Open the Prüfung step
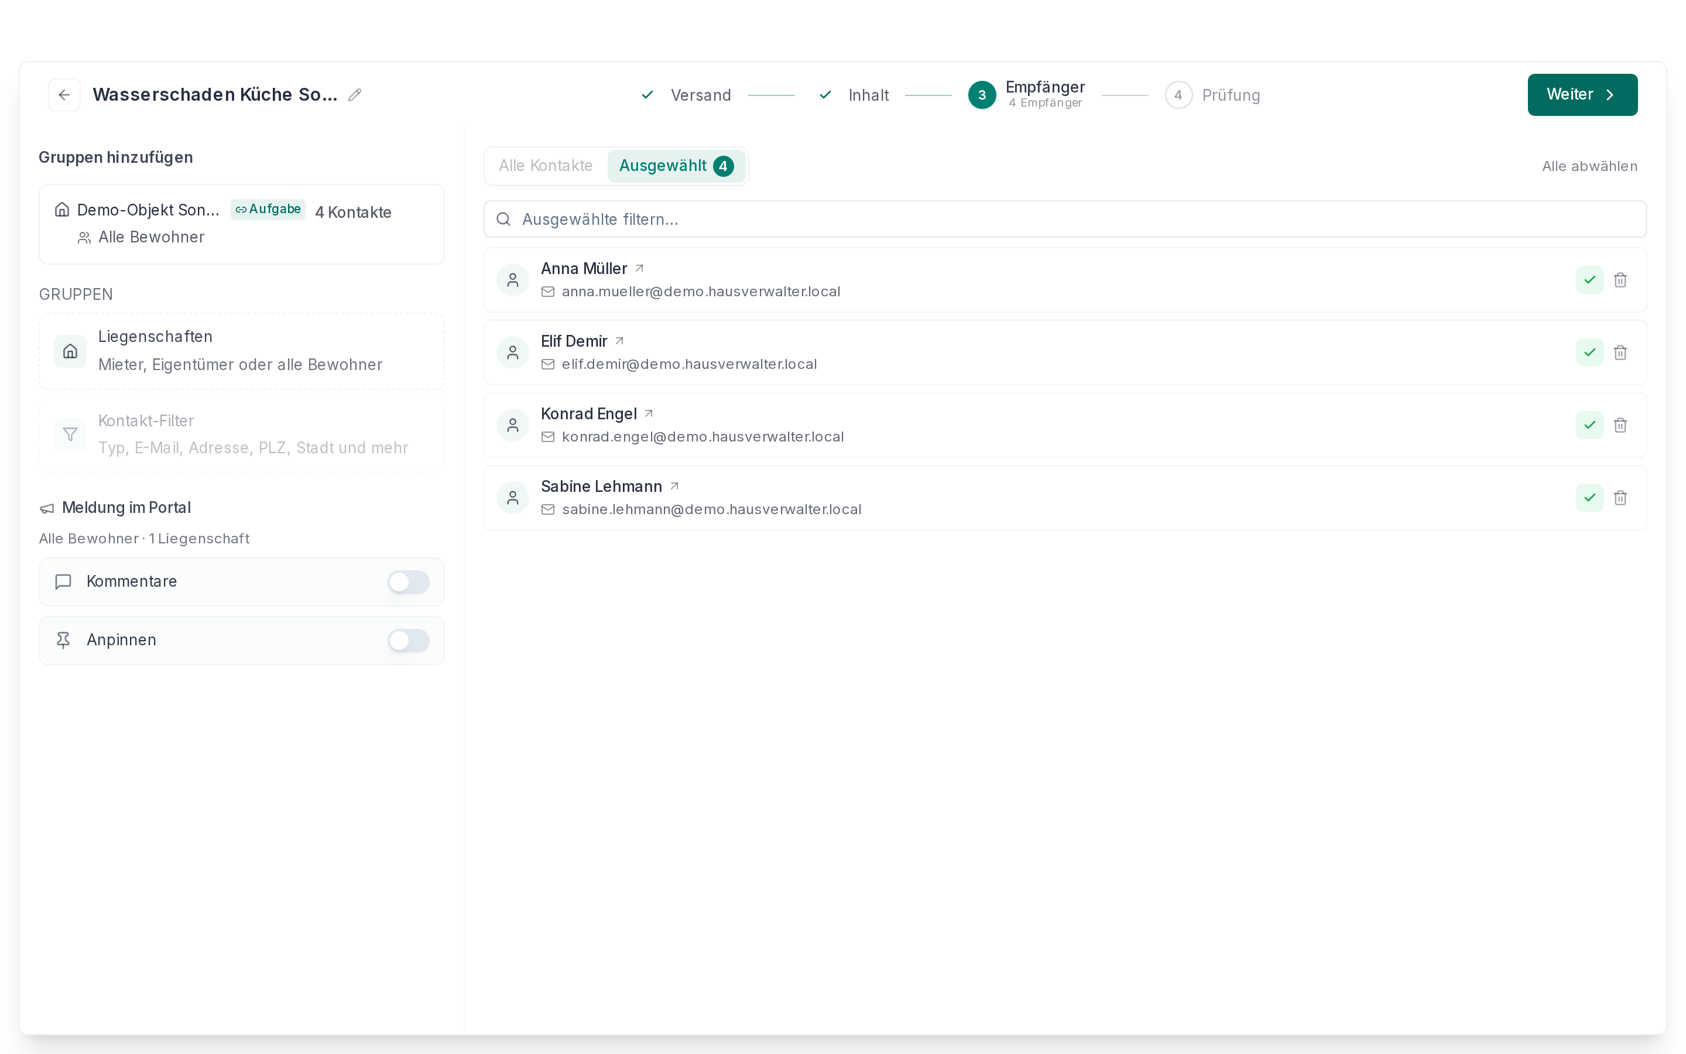 pyautogui.click(x=1212, y=95)
